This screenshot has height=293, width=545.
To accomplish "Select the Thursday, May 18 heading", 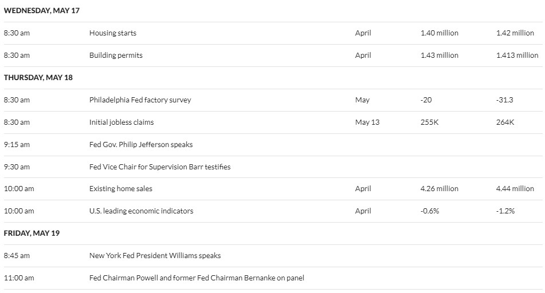I will [38, 77].
